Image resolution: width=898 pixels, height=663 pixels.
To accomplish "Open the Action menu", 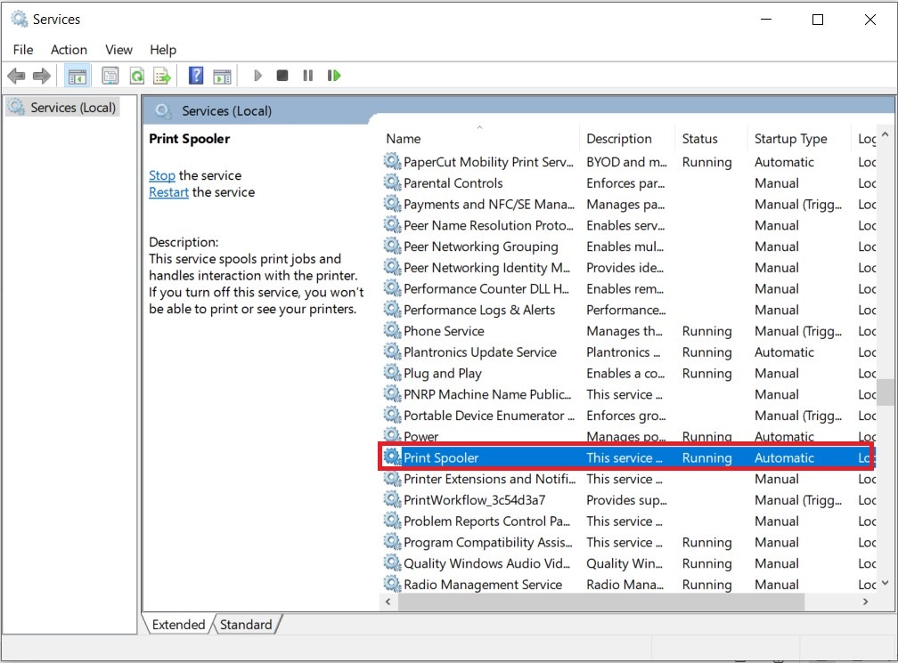I will point(69,50).
